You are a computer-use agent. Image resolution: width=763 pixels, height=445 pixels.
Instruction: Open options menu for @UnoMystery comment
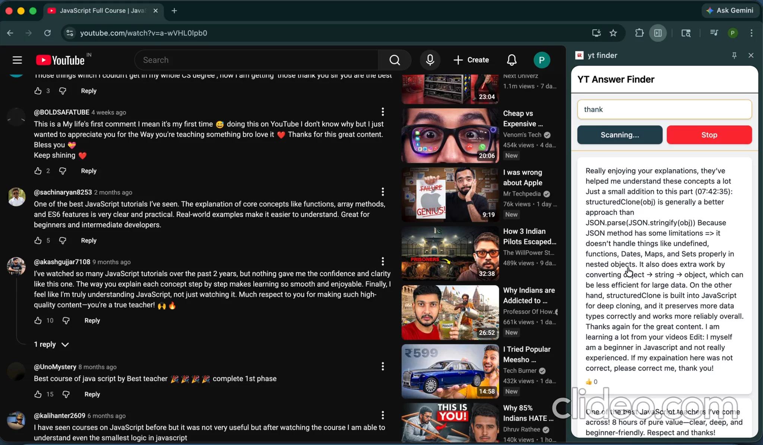tap(383, 366)
